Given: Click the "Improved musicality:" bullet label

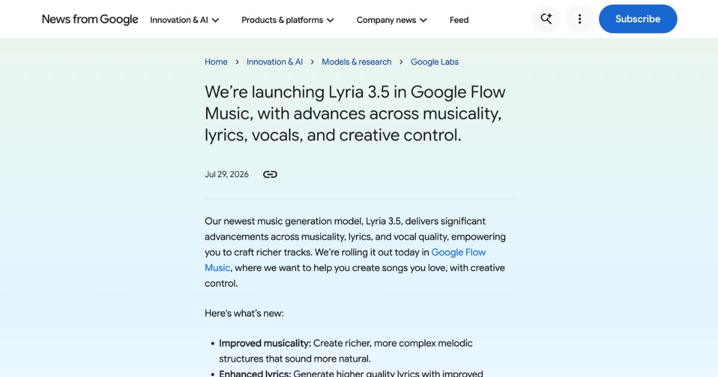Looking at the screenshot, I should (x=265, y=343).
